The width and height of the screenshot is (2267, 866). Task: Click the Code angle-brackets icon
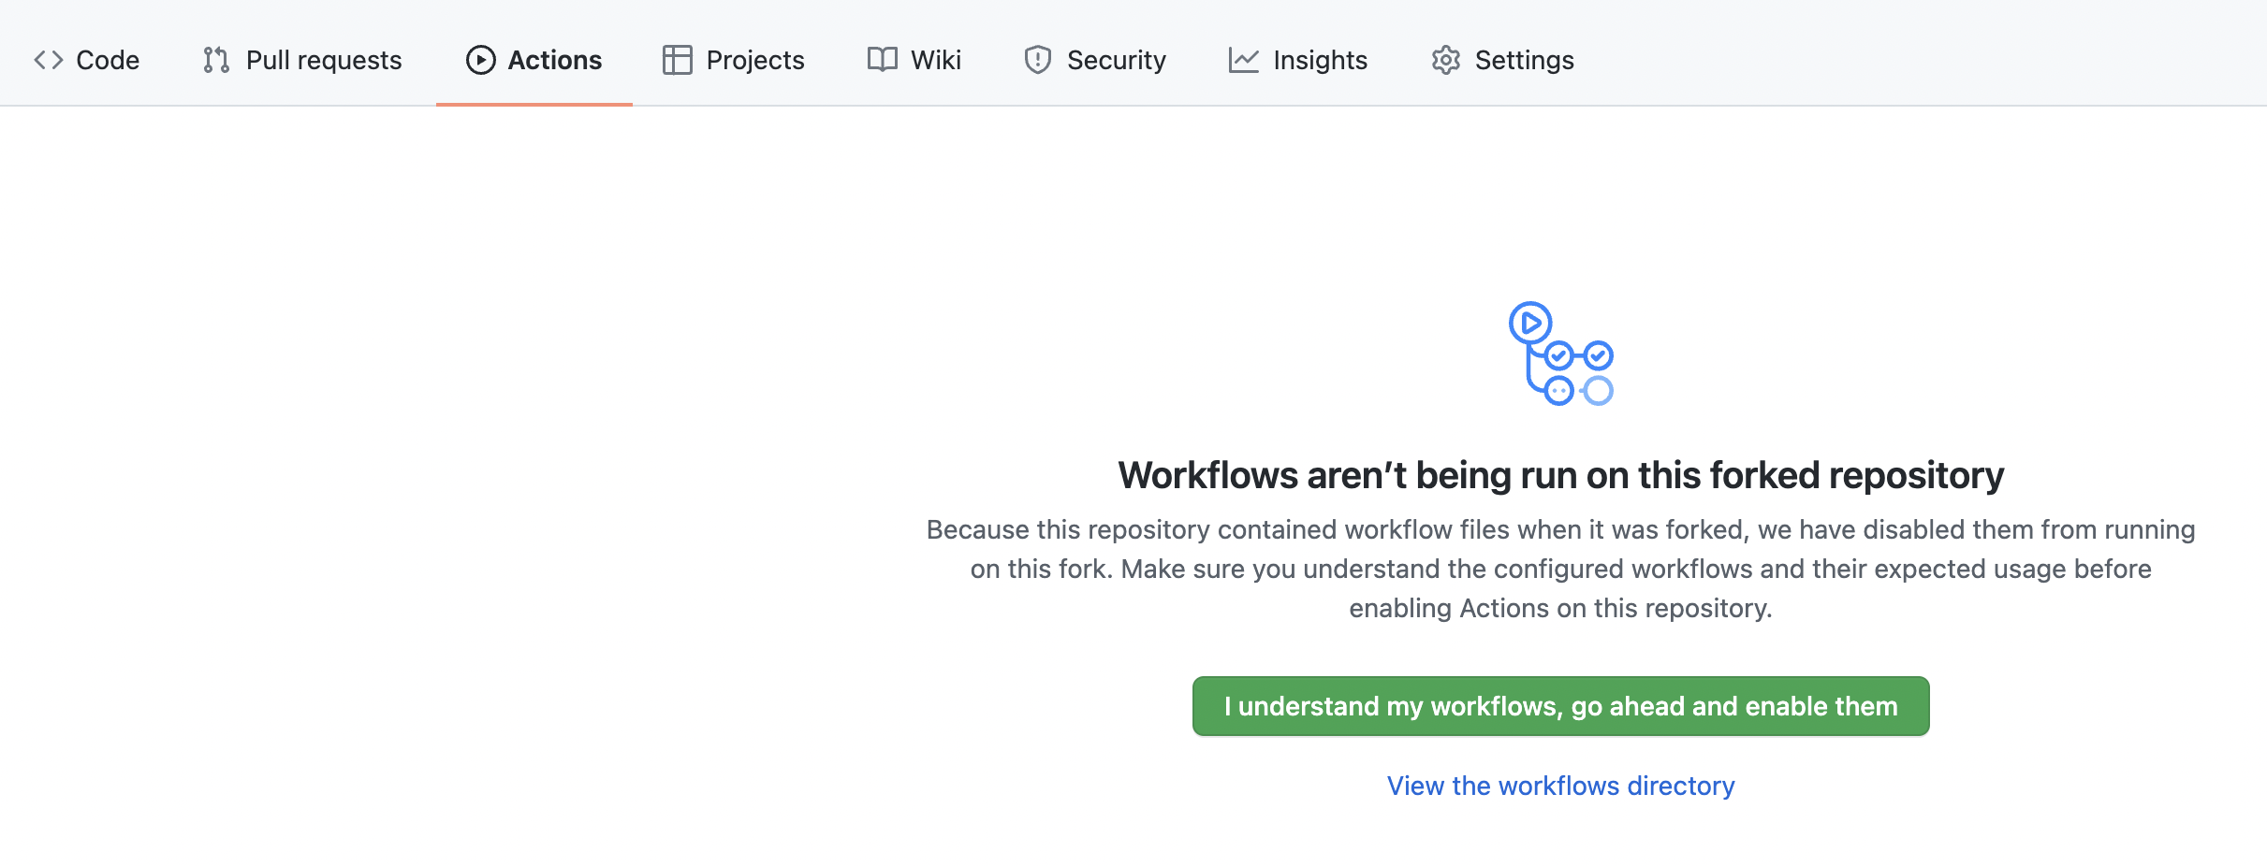tap(49, 60)
